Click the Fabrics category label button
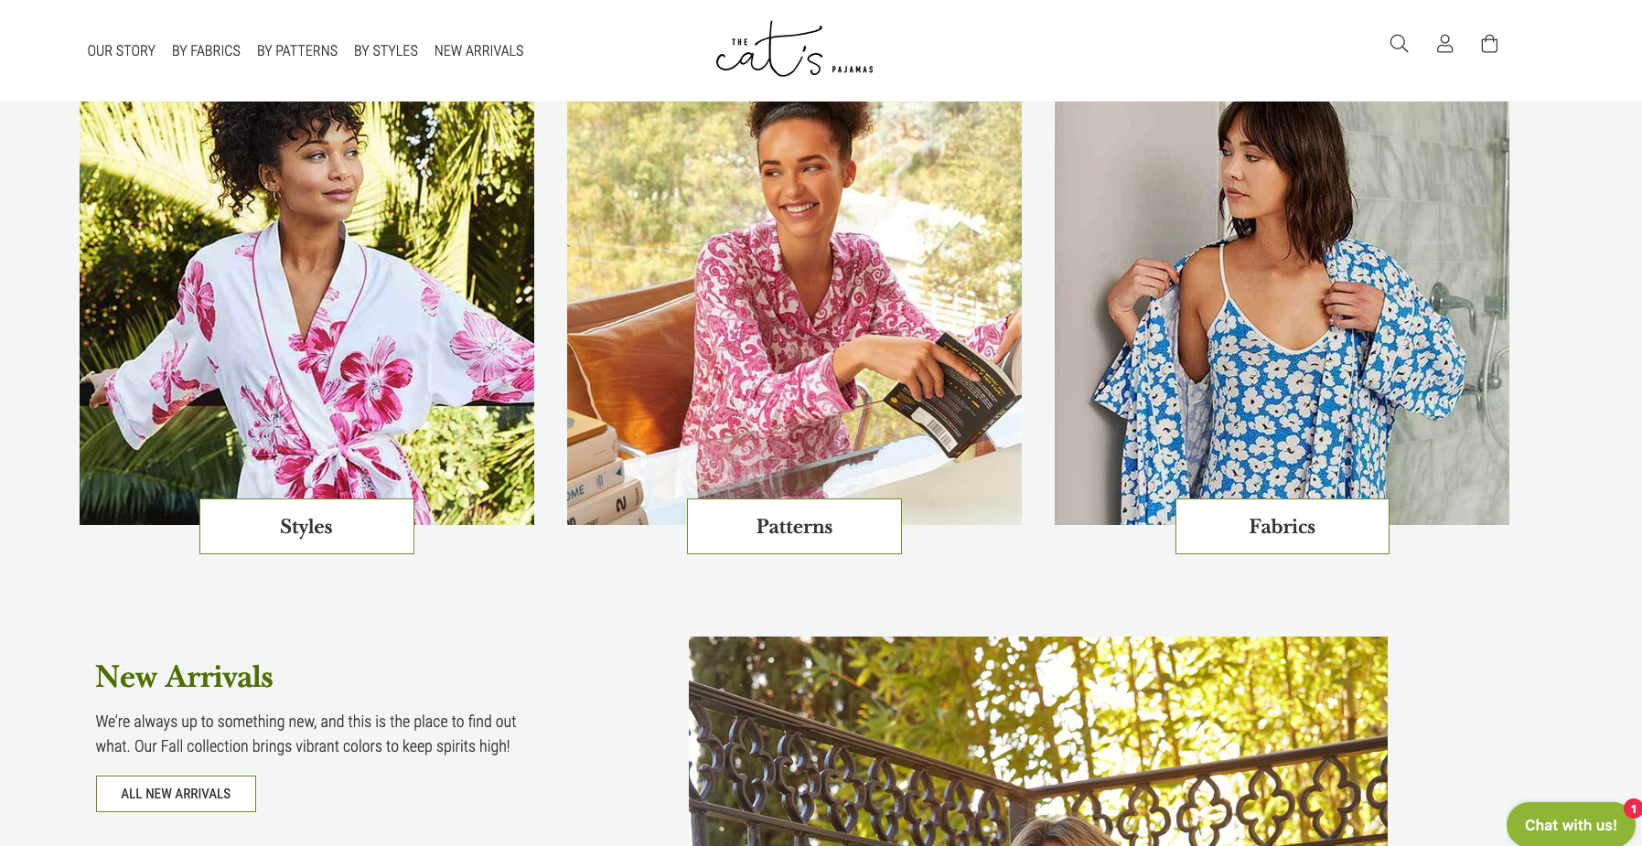 (x=1282, y=526)
